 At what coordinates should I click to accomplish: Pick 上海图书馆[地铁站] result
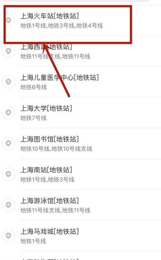pos(80,143)
